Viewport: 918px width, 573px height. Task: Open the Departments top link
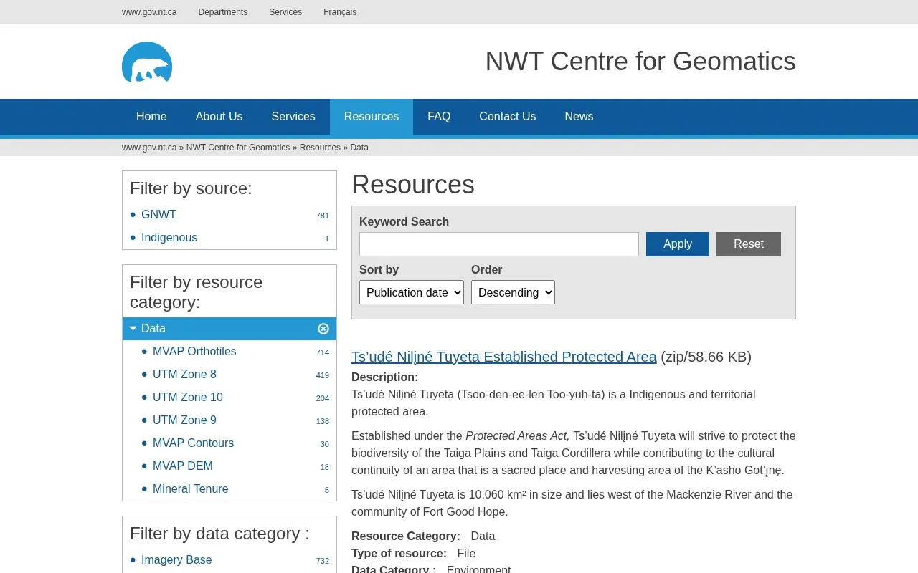click(223, 12)
